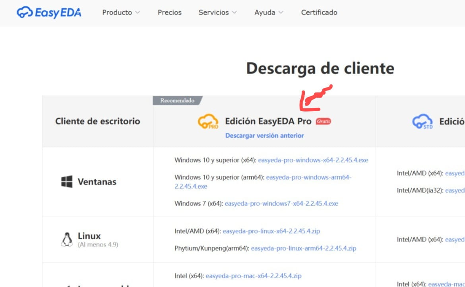465x287 pixels.
Task: Open the Precios page
Action: (170, 12)
